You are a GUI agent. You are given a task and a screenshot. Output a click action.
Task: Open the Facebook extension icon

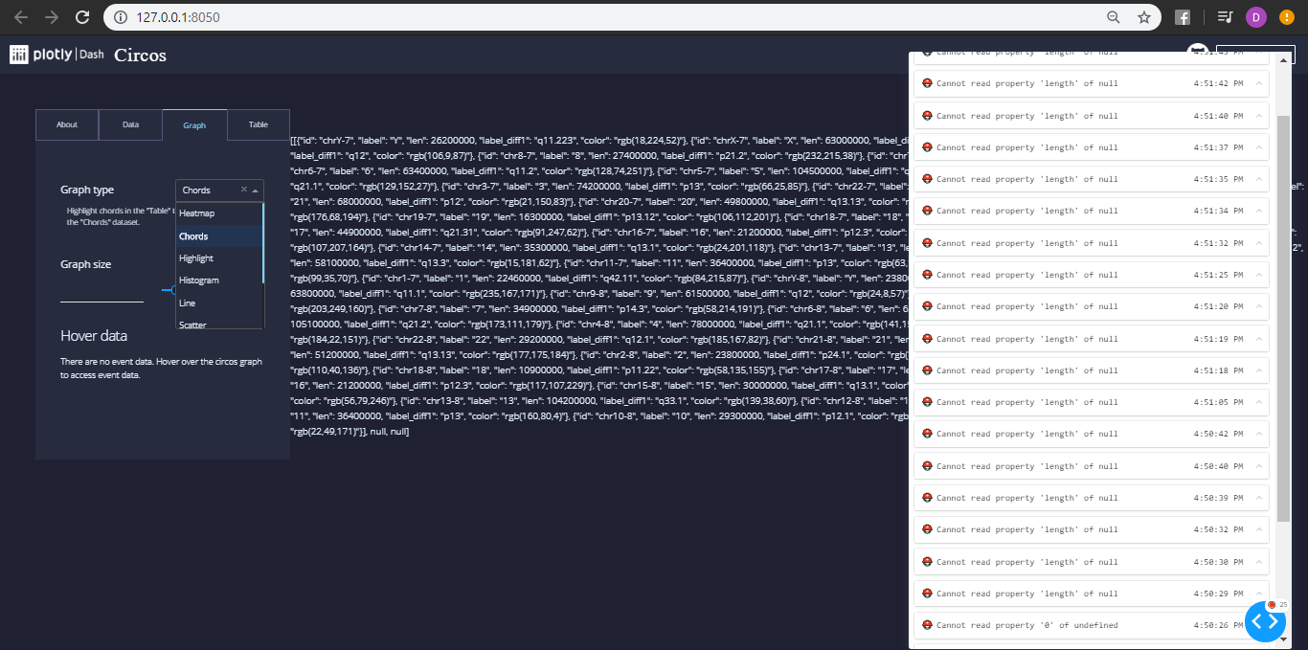1184,16
